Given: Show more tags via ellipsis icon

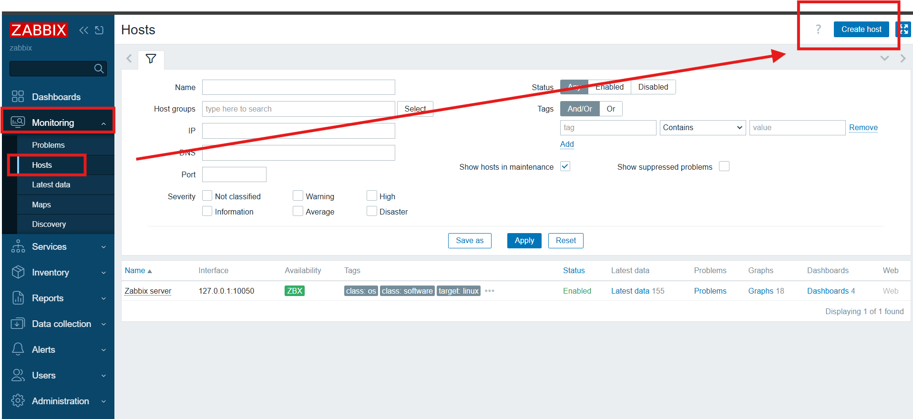Looking at the screenshot, I should click(490, 291).
